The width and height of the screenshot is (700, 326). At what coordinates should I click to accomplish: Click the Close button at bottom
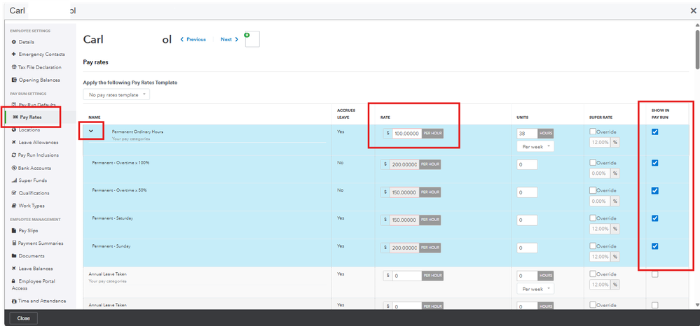(x=23, y=318)
